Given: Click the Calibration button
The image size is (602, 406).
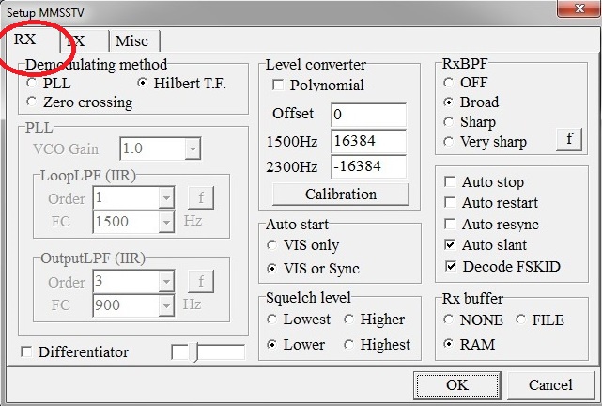Looking at the screenshot, I should [341, 194].
